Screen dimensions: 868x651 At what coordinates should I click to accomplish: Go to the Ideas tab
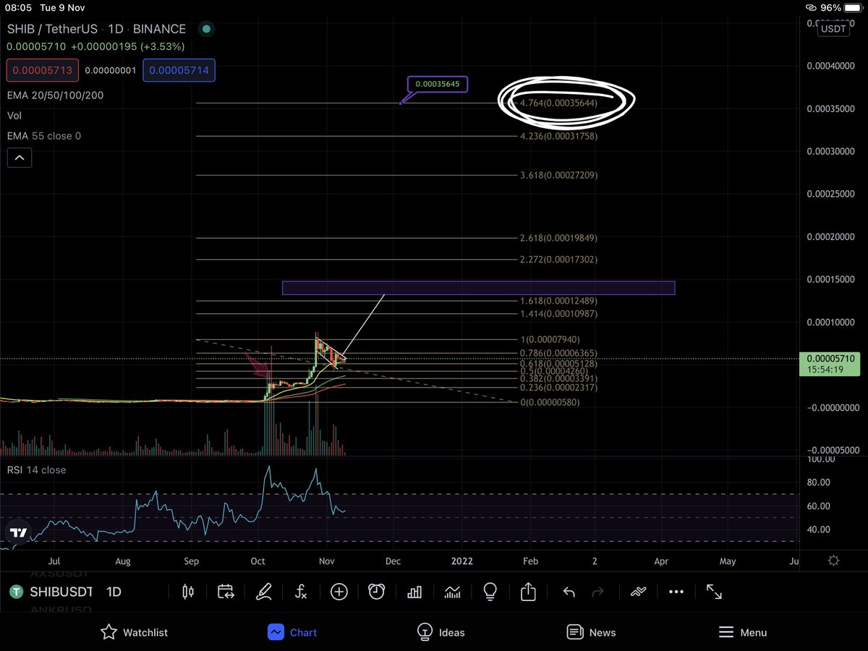(x=441, y=632)
